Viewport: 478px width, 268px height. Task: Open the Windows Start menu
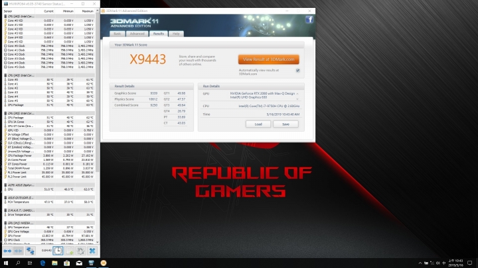[x=6, y=263]
